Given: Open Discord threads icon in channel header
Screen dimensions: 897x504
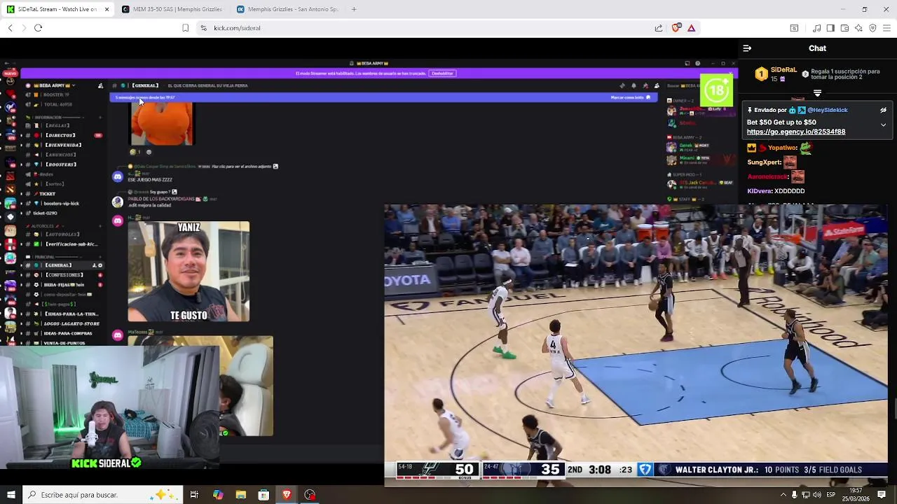Looking at the screenshot, I should coord(622,85).
